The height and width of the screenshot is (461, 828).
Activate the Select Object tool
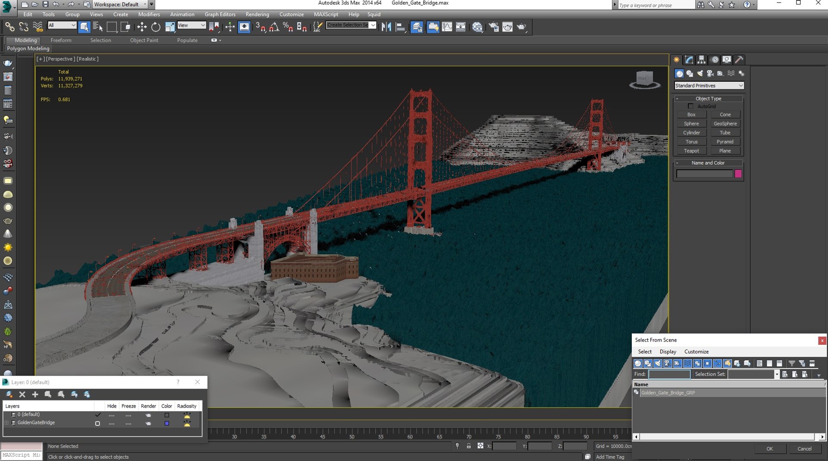[84, 27]
